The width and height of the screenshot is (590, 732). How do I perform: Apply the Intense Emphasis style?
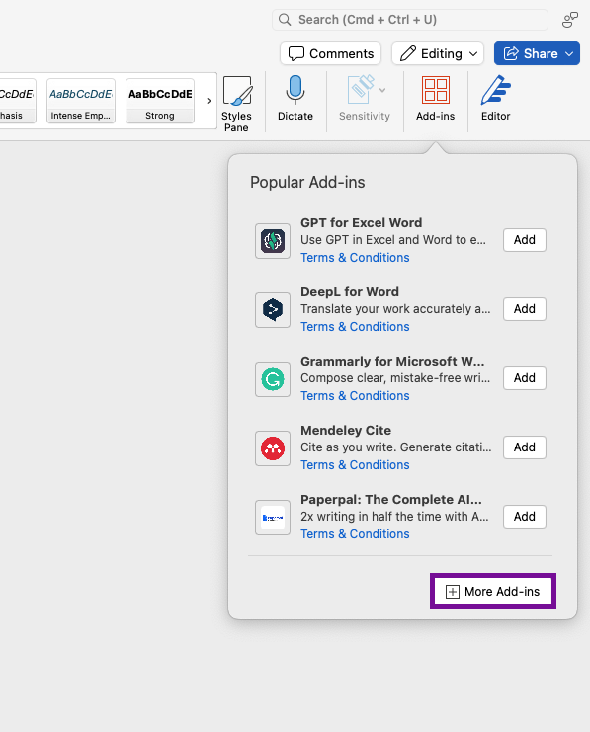81,101
